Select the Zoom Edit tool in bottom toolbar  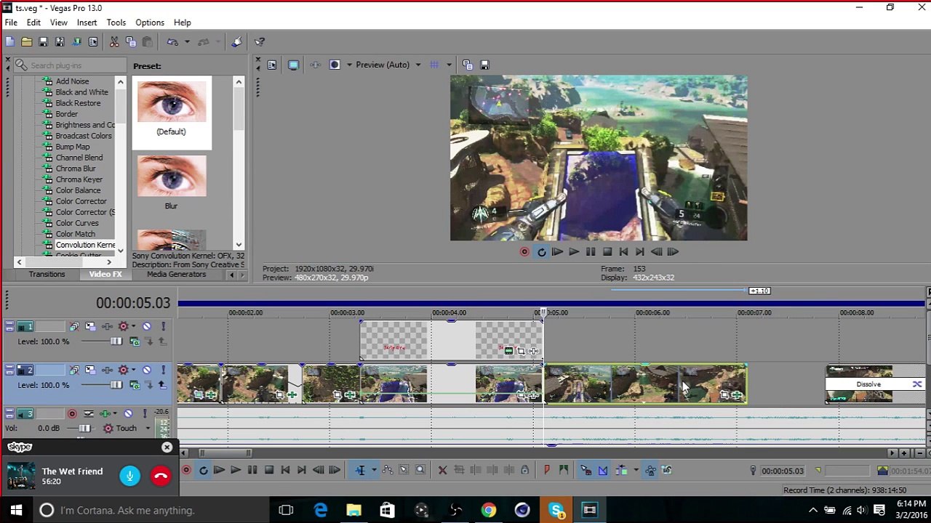(x=420, y=471)
